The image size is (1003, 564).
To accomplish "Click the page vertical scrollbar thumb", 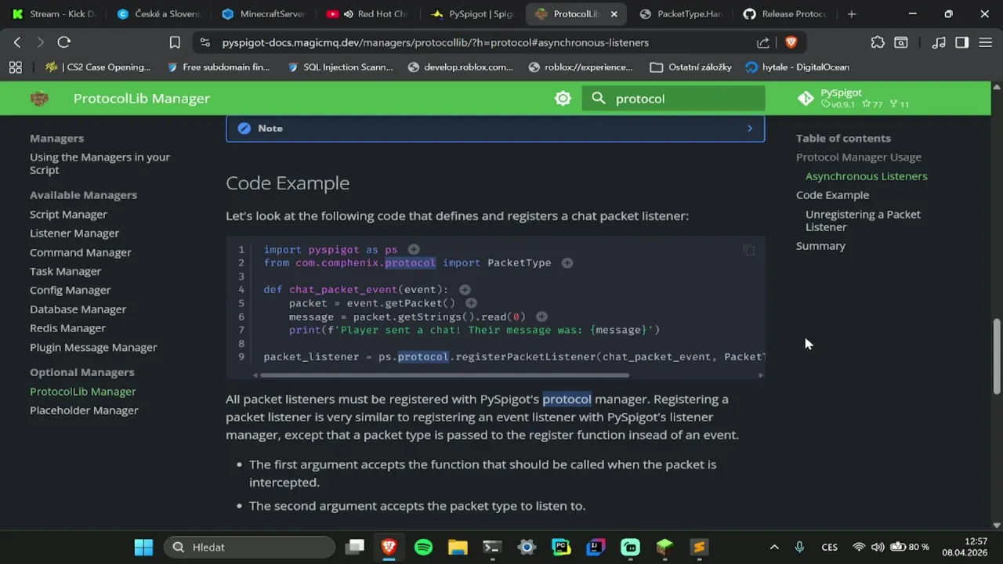I will (x=997, y=356).
